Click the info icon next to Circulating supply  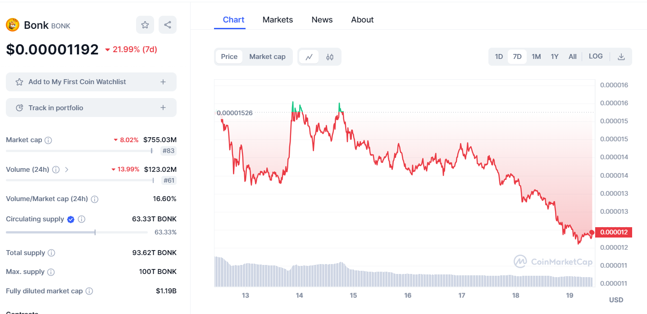(x=82, y=220)
